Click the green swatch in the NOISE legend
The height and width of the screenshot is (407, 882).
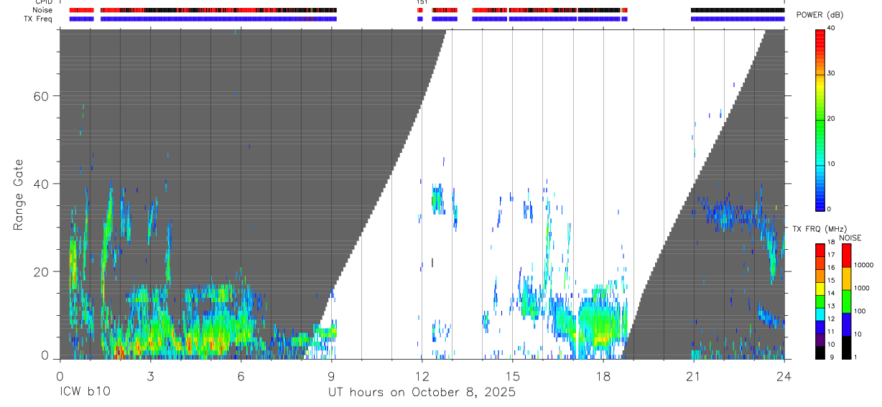pos(847,301)
